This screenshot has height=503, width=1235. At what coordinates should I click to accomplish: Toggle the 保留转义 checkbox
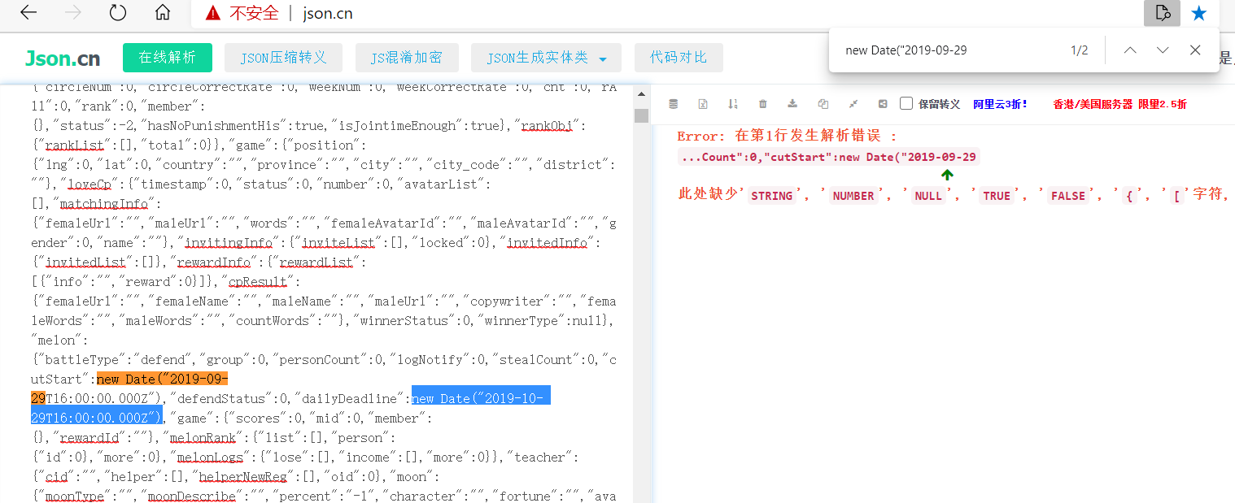[906, 103]
